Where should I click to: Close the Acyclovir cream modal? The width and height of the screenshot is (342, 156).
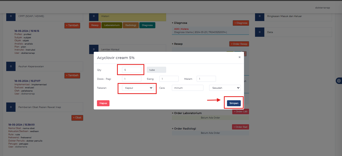point(239,57)
